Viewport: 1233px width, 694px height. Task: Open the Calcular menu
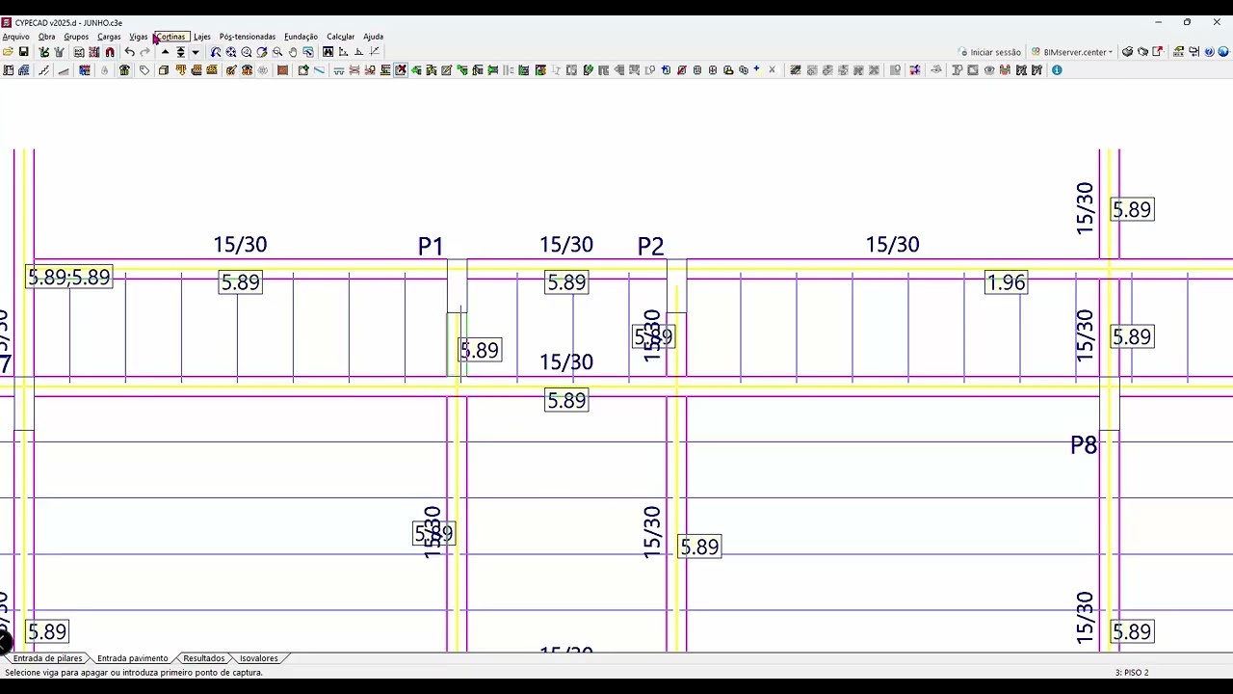point(340,37)
